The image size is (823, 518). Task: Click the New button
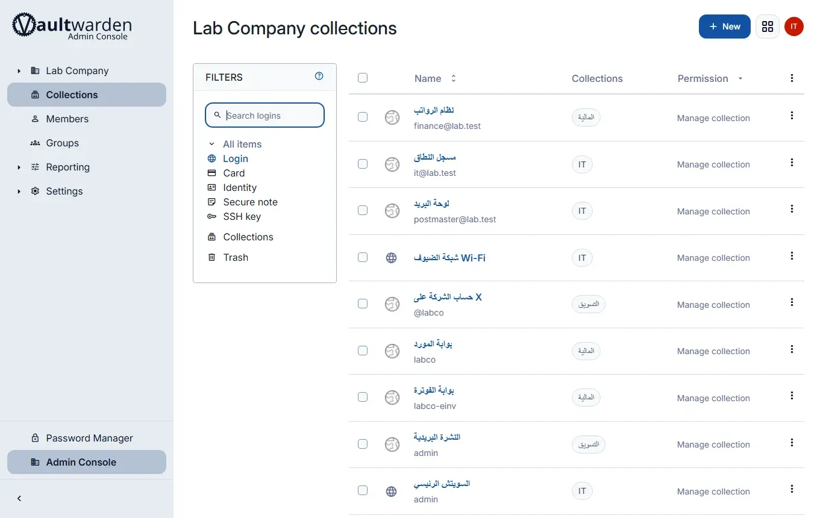click(x=725, y=27)
